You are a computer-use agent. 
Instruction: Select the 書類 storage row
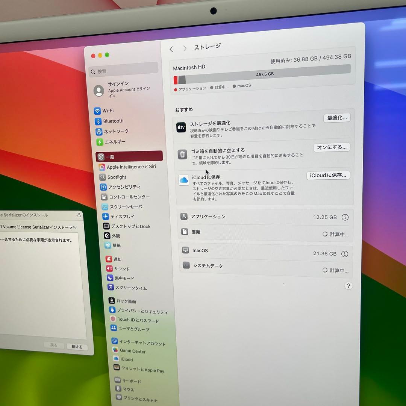[x=265, y=233]
